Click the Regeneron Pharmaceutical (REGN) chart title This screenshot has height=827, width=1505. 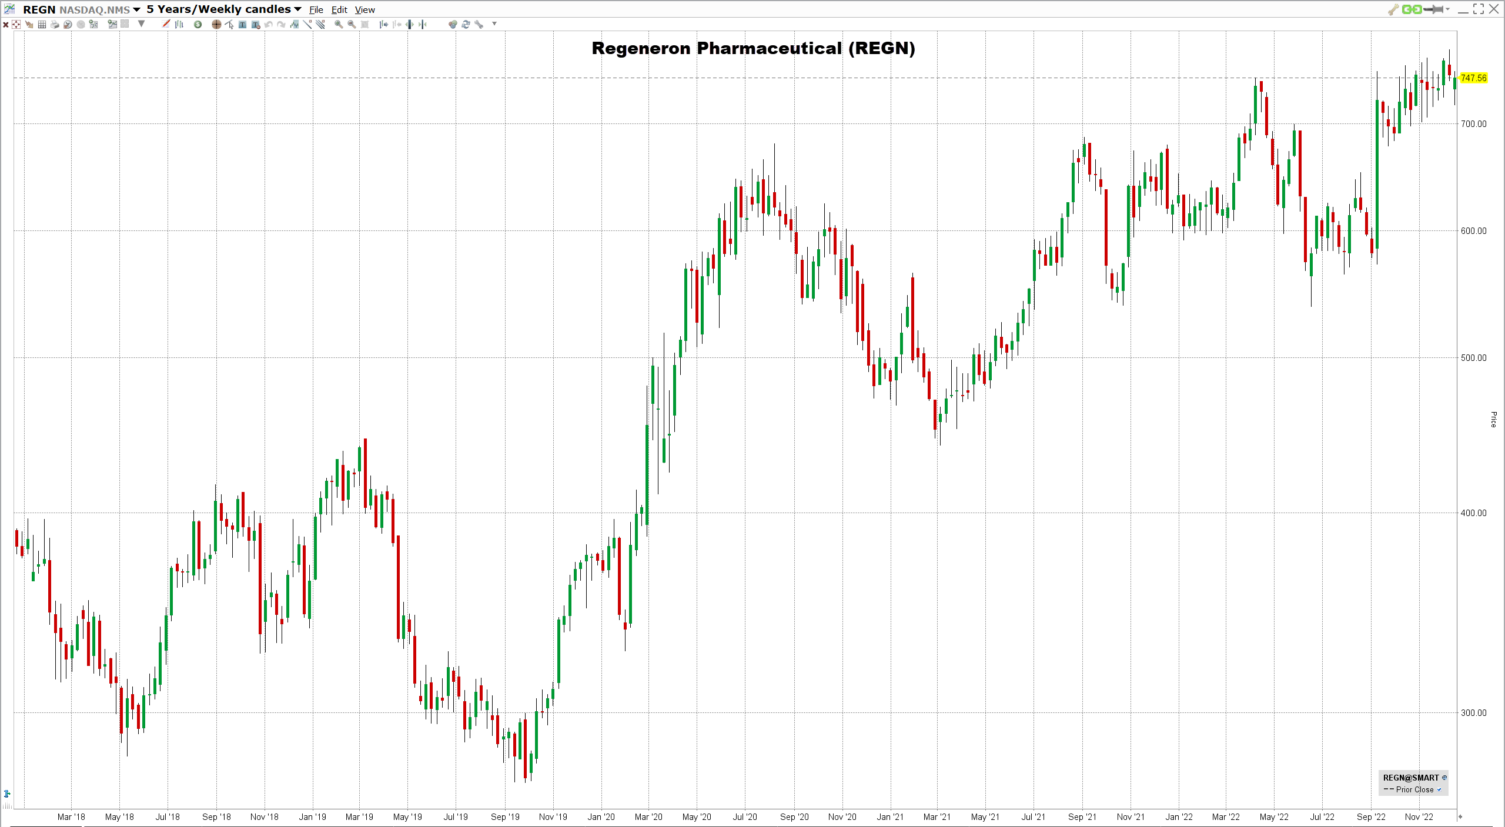point(753,48)
